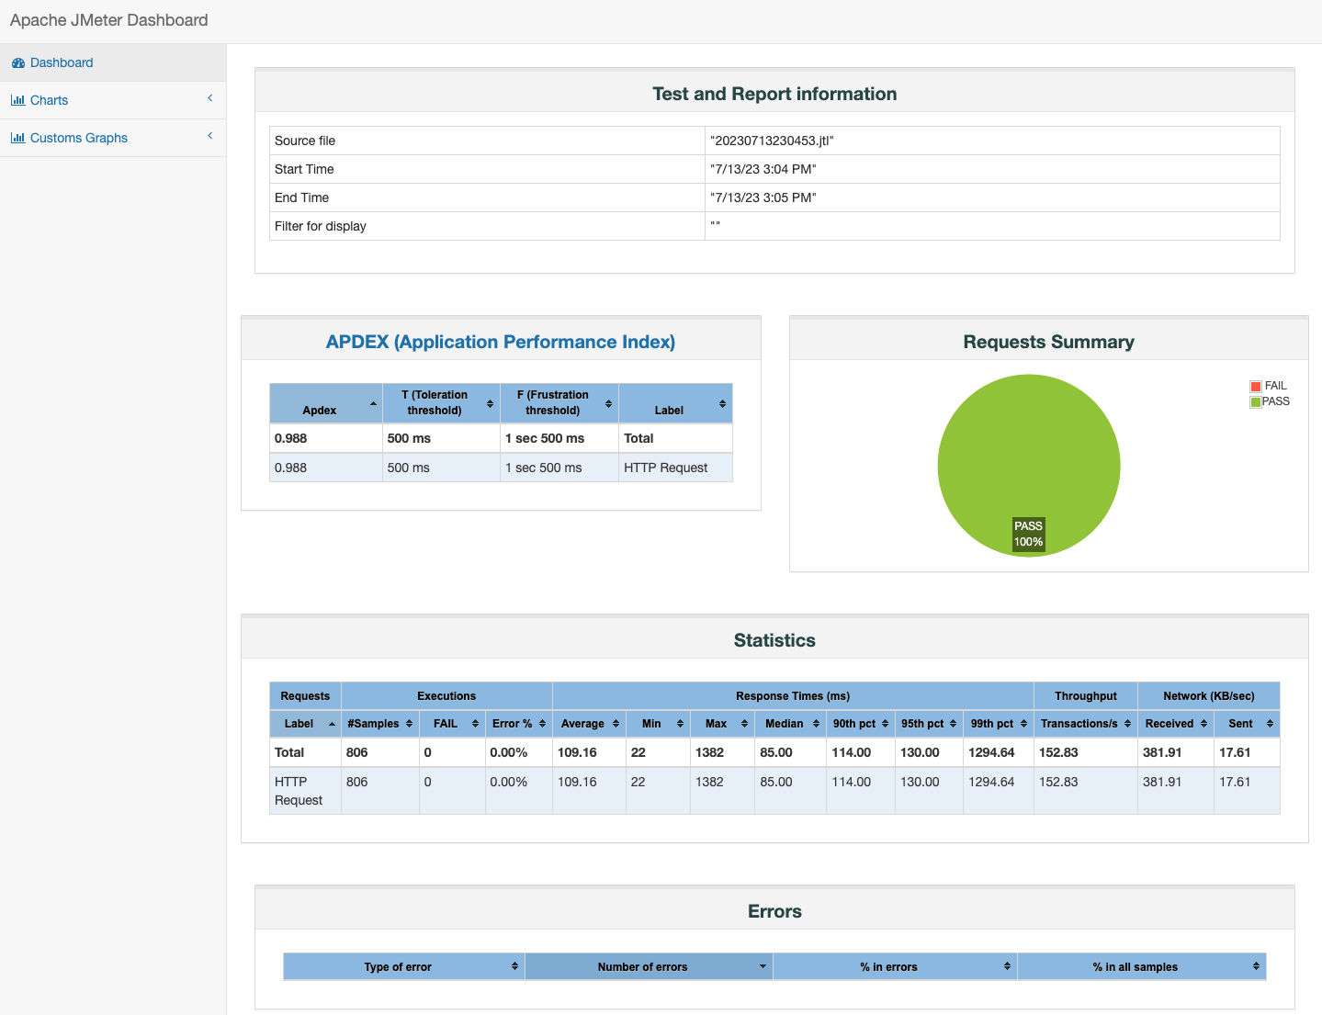Sort Statistics by Received column

[1176, 724]
